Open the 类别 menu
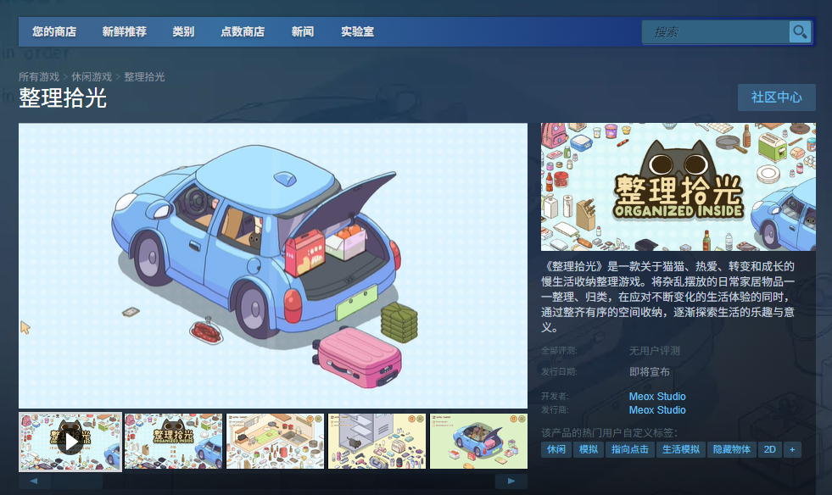The height and width of the screenshot is (495, 832). click(183, 32)
